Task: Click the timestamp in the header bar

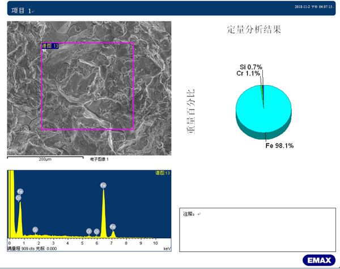Action: click(313, 7)
